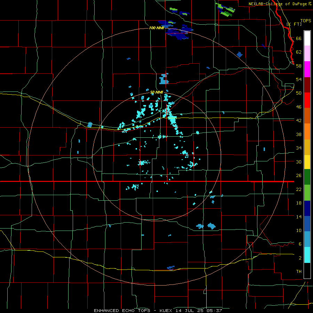Click the black TH threshold swatch

tap(307, 271)
